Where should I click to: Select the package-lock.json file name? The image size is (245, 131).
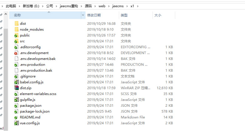point(35,111)
